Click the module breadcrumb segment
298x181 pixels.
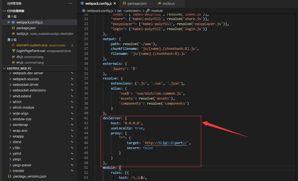pos(157,11)
